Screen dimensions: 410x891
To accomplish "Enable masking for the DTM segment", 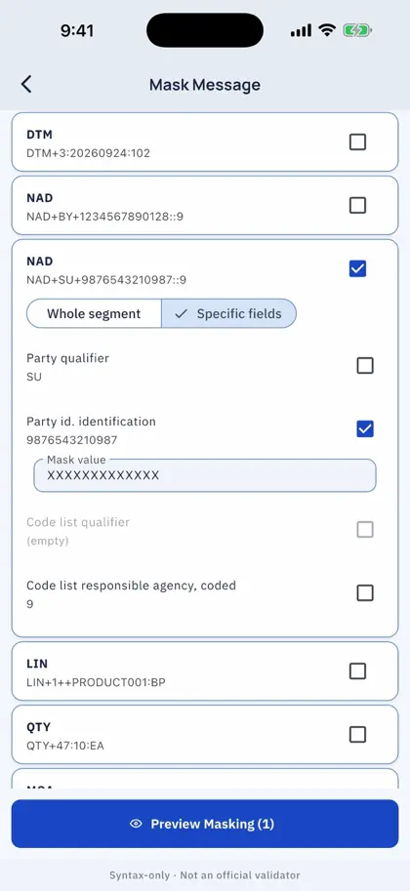I will 357,142.
